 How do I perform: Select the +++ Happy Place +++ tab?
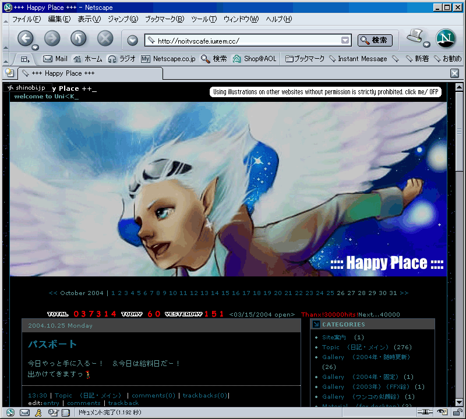pyautogui.click(x=90, y=73)
